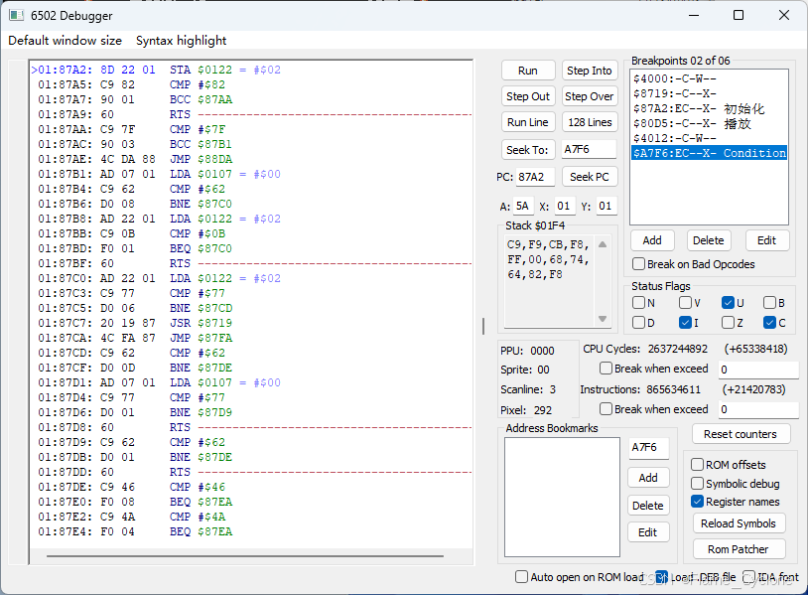Viewport: 808px width, 595px height.
Task: Toggle the Z status flag
Action: pos(728,322)
